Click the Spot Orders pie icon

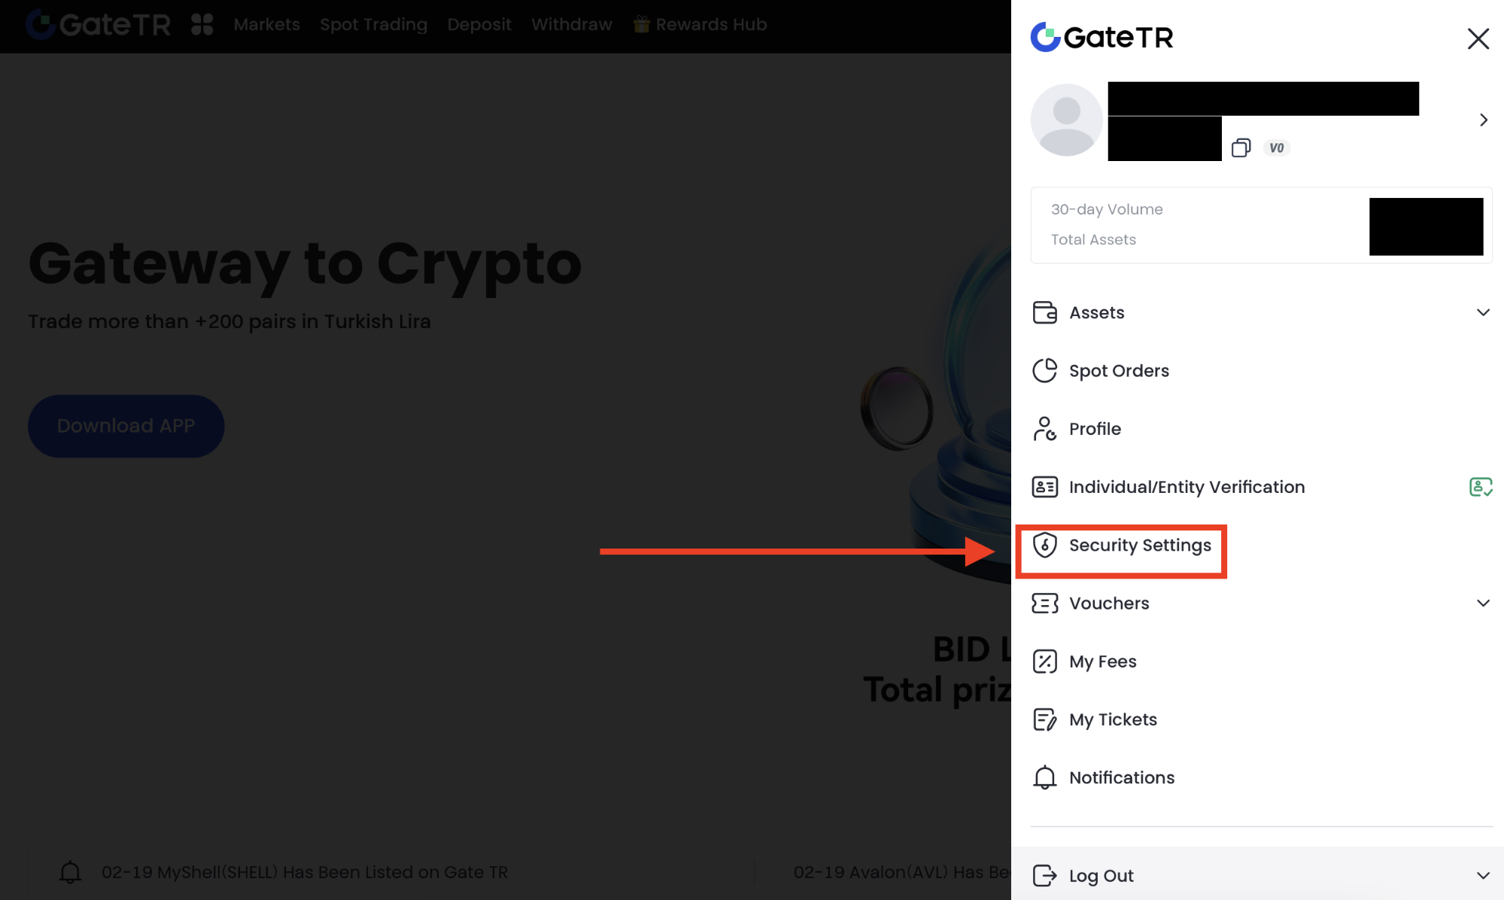pos(1044,370)
